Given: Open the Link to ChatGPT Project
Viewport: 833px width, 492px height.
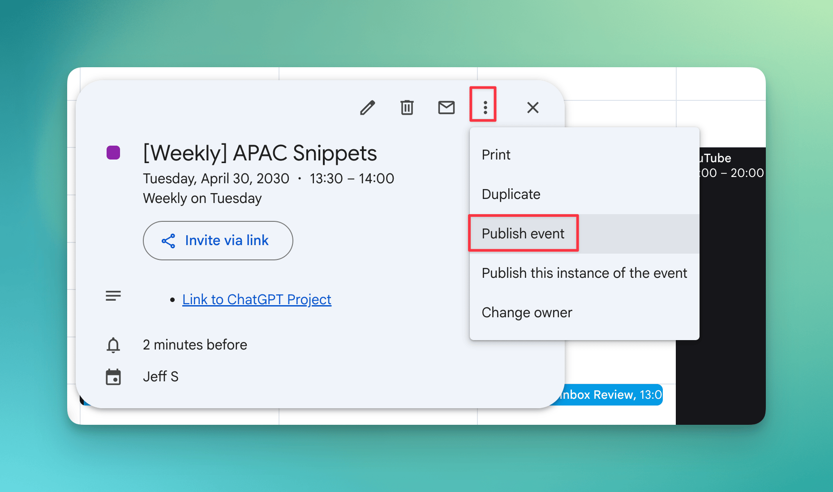Looking at the screenshot, I should [x=257, y=299].
